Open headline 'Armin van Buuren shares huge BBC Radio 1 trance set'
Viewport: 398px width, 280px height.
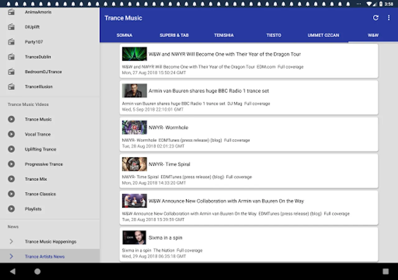(209, 91)
